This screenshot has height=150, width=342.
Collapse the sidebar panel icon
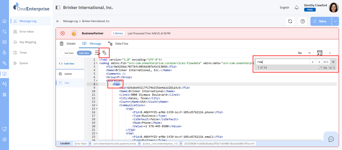point(58,8)
